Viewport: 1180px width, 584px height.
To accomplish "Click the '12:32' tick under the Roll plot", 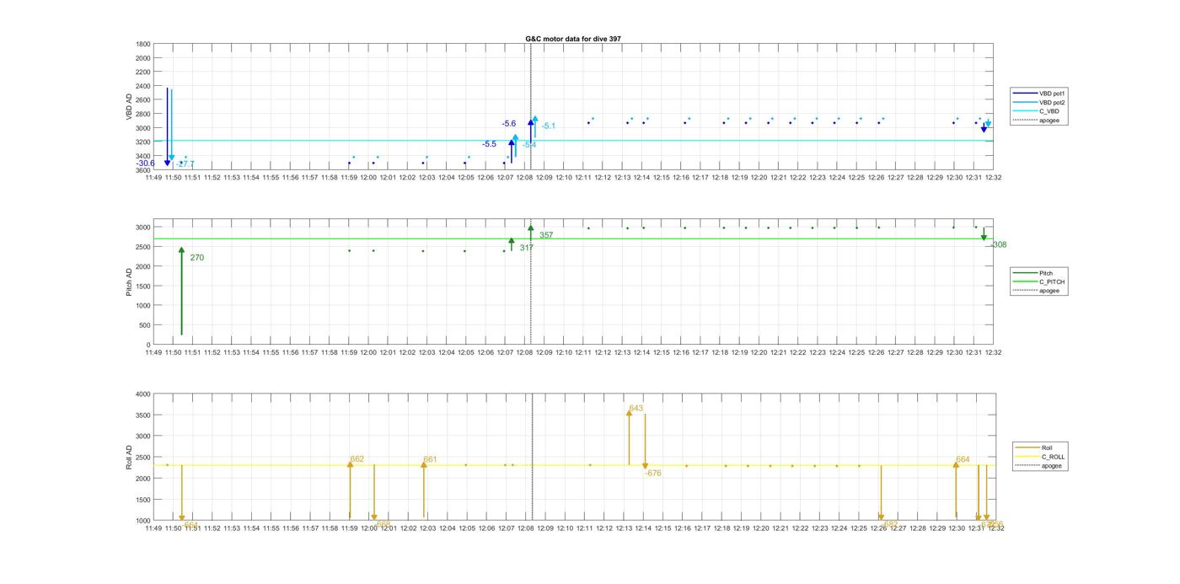I will pos(995,528).
